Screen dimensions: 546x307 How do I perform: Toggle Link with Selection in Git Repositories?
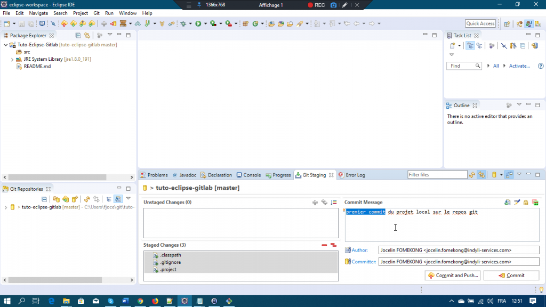point(96,199)
